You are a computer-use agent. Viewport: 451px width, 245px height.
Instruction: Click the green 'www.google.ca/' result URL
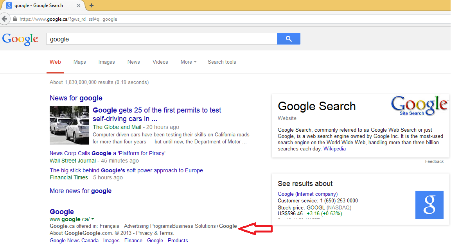(x=70, y=220)
